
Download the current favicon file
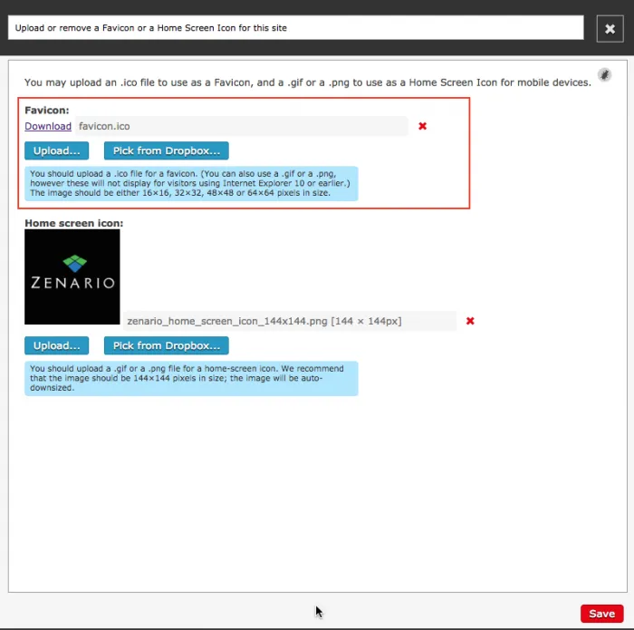click(48, 126)
